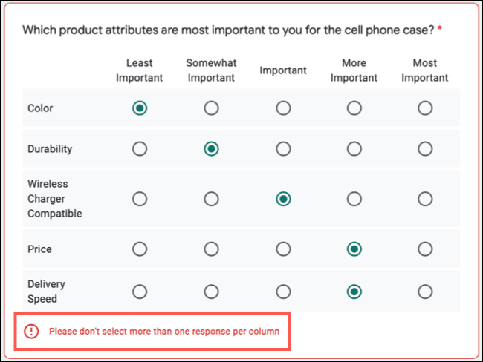Select Somewhat Important for Price

point(212,249)
